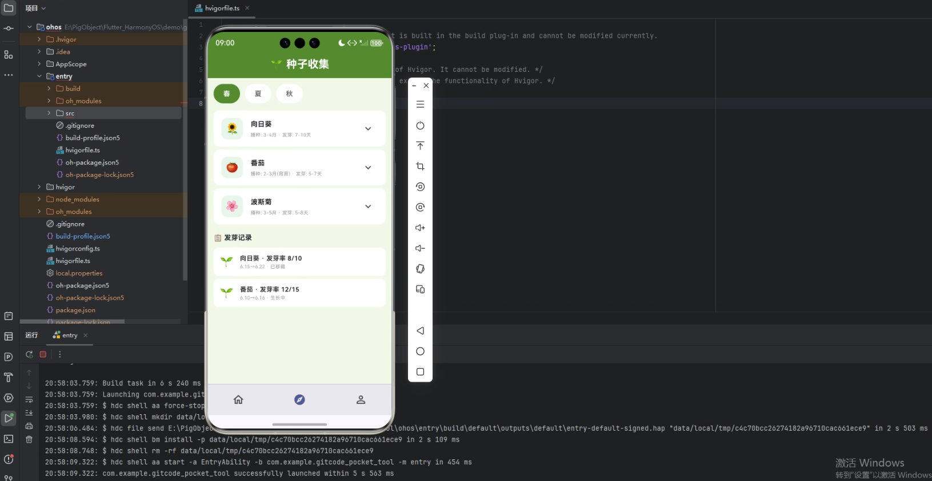Viewport: 932px width, 481px height.
Task: Open the Terminal tool window icon
Action: [9, 439]
